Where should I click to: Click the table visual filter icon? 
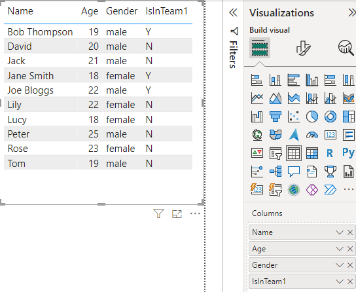tap(158, 213)
